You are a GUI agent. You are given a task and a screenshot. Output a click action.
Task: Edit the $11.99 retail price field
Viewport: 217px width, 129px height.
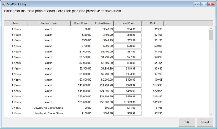click(x=127, y=108)
